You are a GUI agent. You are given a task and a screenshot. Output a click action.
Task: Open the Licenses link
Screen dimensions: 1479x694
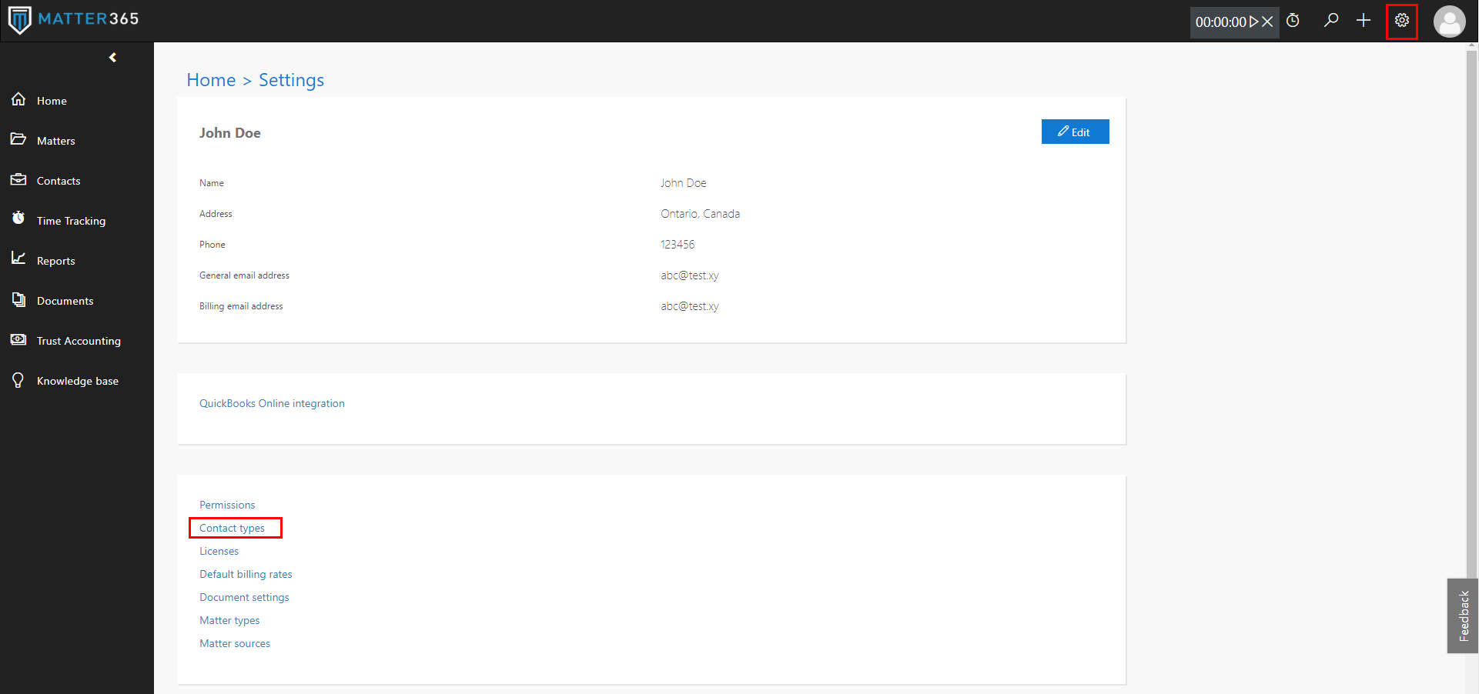(x=219, y=551)
